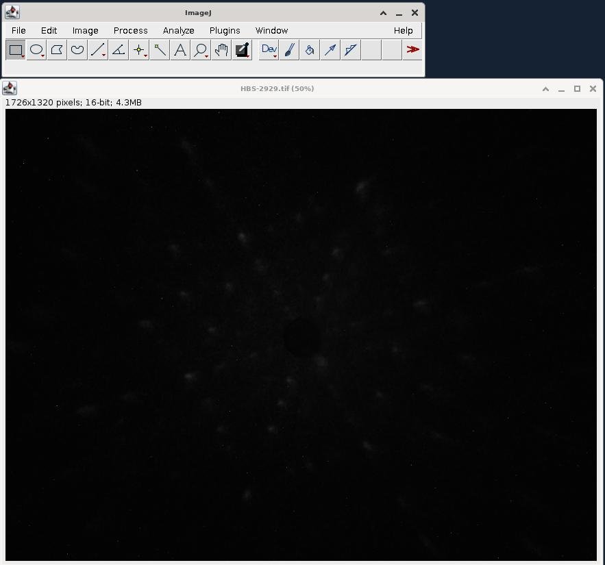Select the Wand tracing tool

[x=160, y=50]
